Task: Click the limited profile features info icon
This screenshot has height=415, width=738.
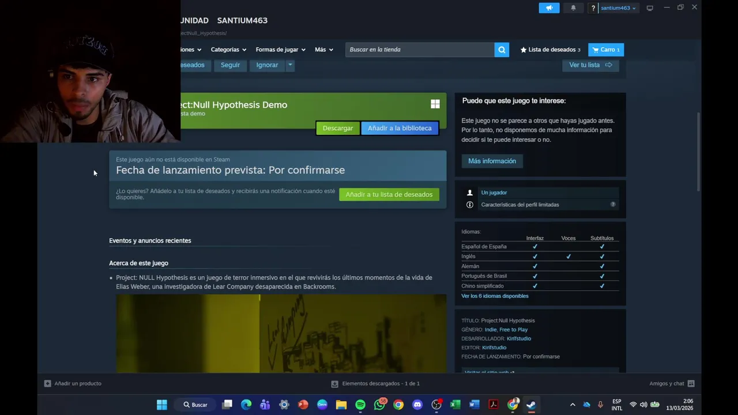Action: click(470, 205)
